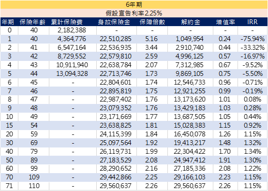Viewport: 268px width, 191px height.
Task: Select the 10,911,940 premium cell
Action: [x=72, y=65]
